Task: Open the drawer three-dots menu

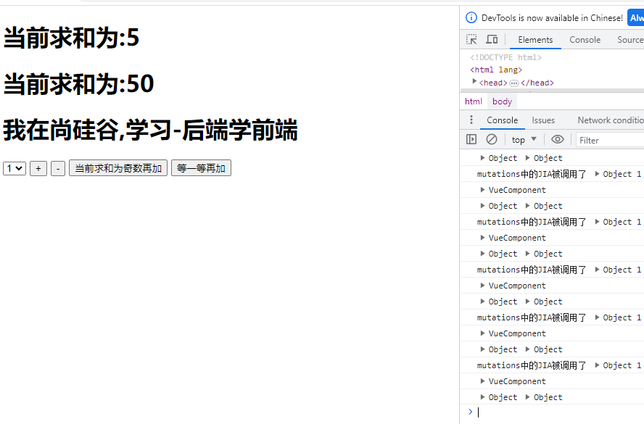Action: (471, 120)
